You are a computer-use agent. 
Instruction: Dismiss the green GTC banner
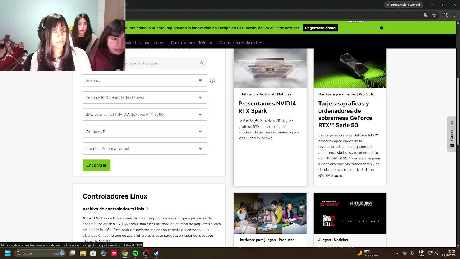(x=381, y=28)
